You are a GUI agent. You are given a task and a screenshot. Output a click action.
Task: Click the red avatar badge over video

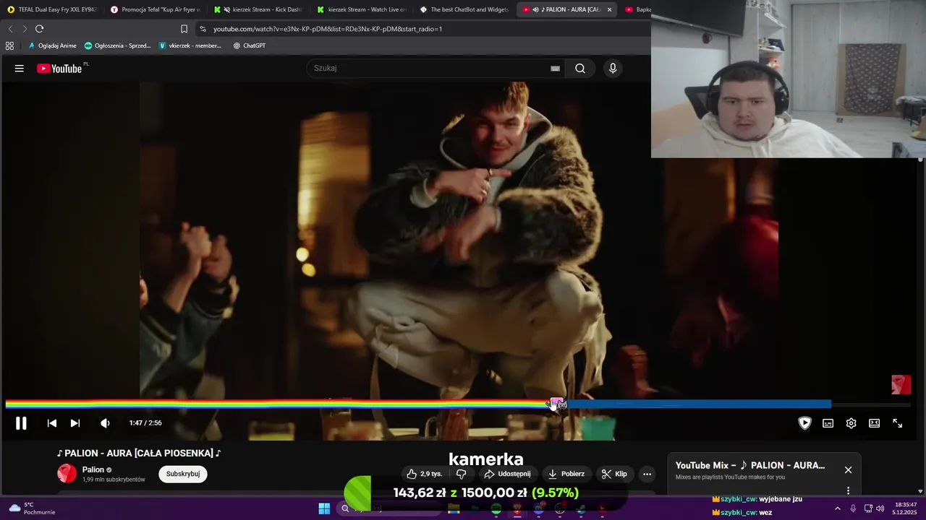pos(901,384)
